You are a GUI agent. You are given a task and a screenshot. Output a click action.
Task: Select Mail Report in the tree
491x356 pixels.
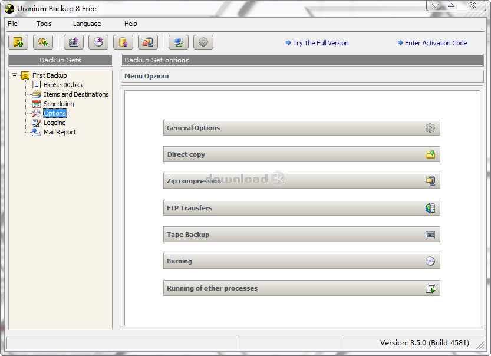coord(60,132)
